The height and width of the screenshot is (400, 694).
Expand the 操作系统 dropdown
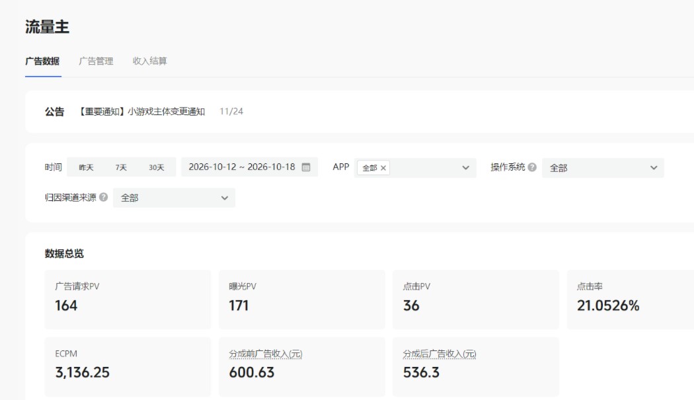[x=654, y=168]
